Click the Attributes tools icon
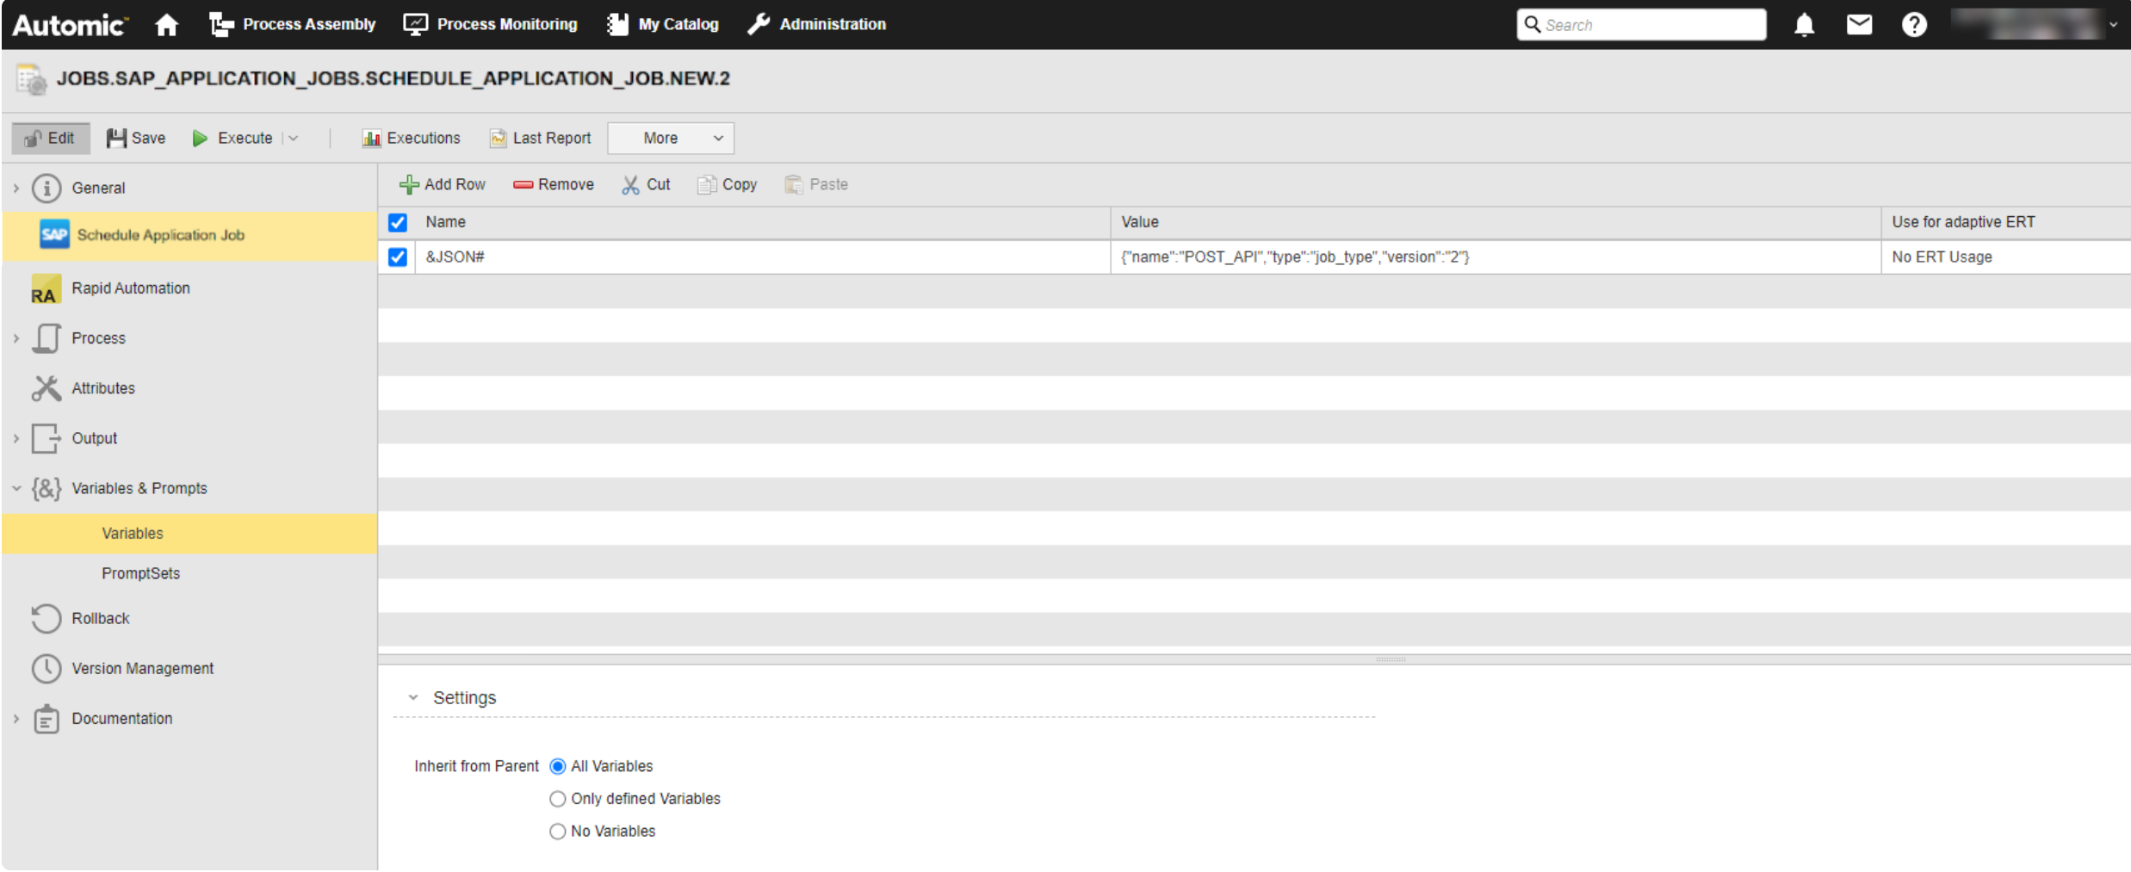Screen dimensions: 2131x872 pyautogui.click(x=46, y=388)
